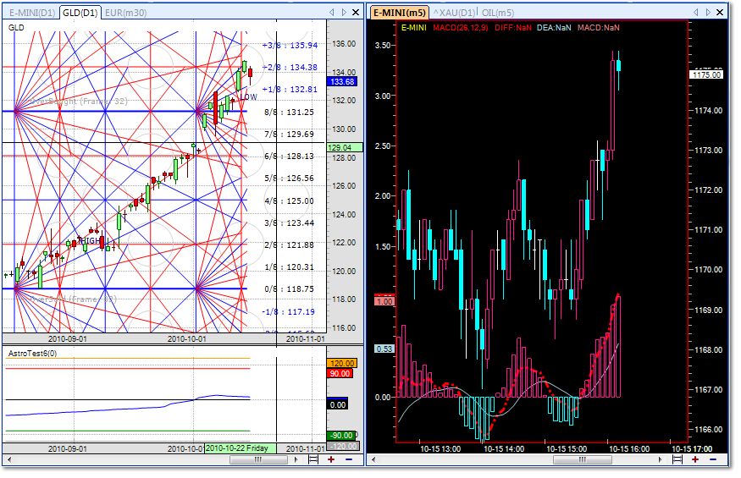Click left tab-scroll arrow in E-MINI(m5) panel

point(695,13)
